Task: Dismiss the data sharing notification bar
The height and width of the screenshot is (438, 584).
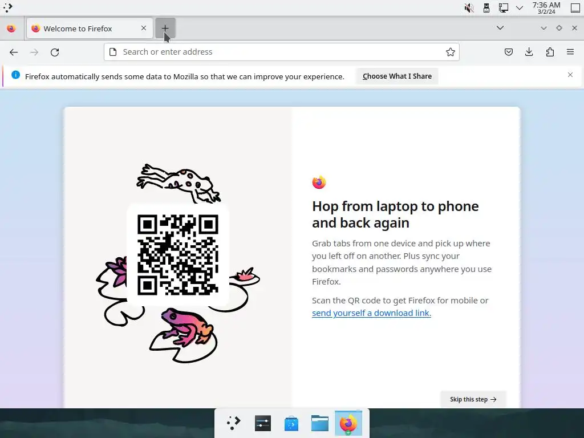Action: point(570,75)
